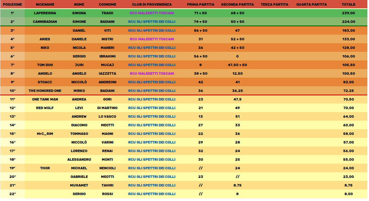This screenshot has height=201, width=369.
Task: Click surname GORI
Action: [107, 99]
